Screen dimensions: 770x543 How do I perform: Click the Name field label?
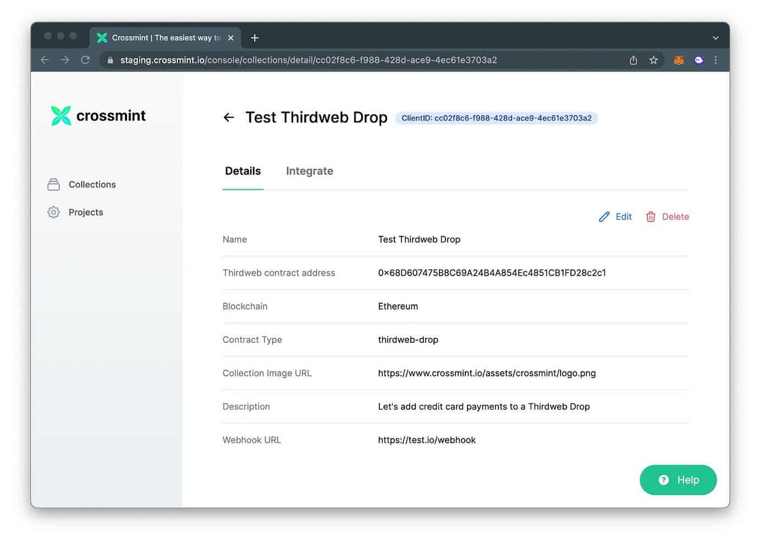coord(234,239)
